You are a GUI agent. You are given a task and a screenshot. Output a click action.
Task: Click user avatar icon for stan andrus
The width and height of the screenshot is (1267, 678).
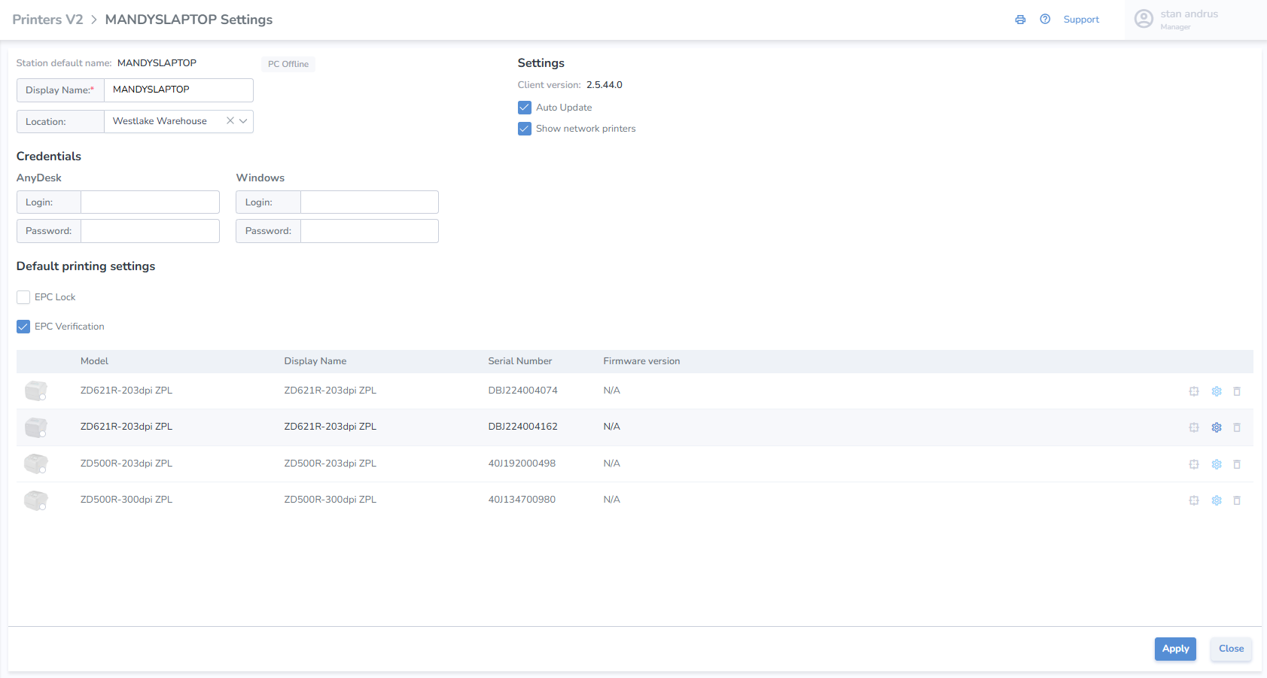click(x=1144, y=19)
